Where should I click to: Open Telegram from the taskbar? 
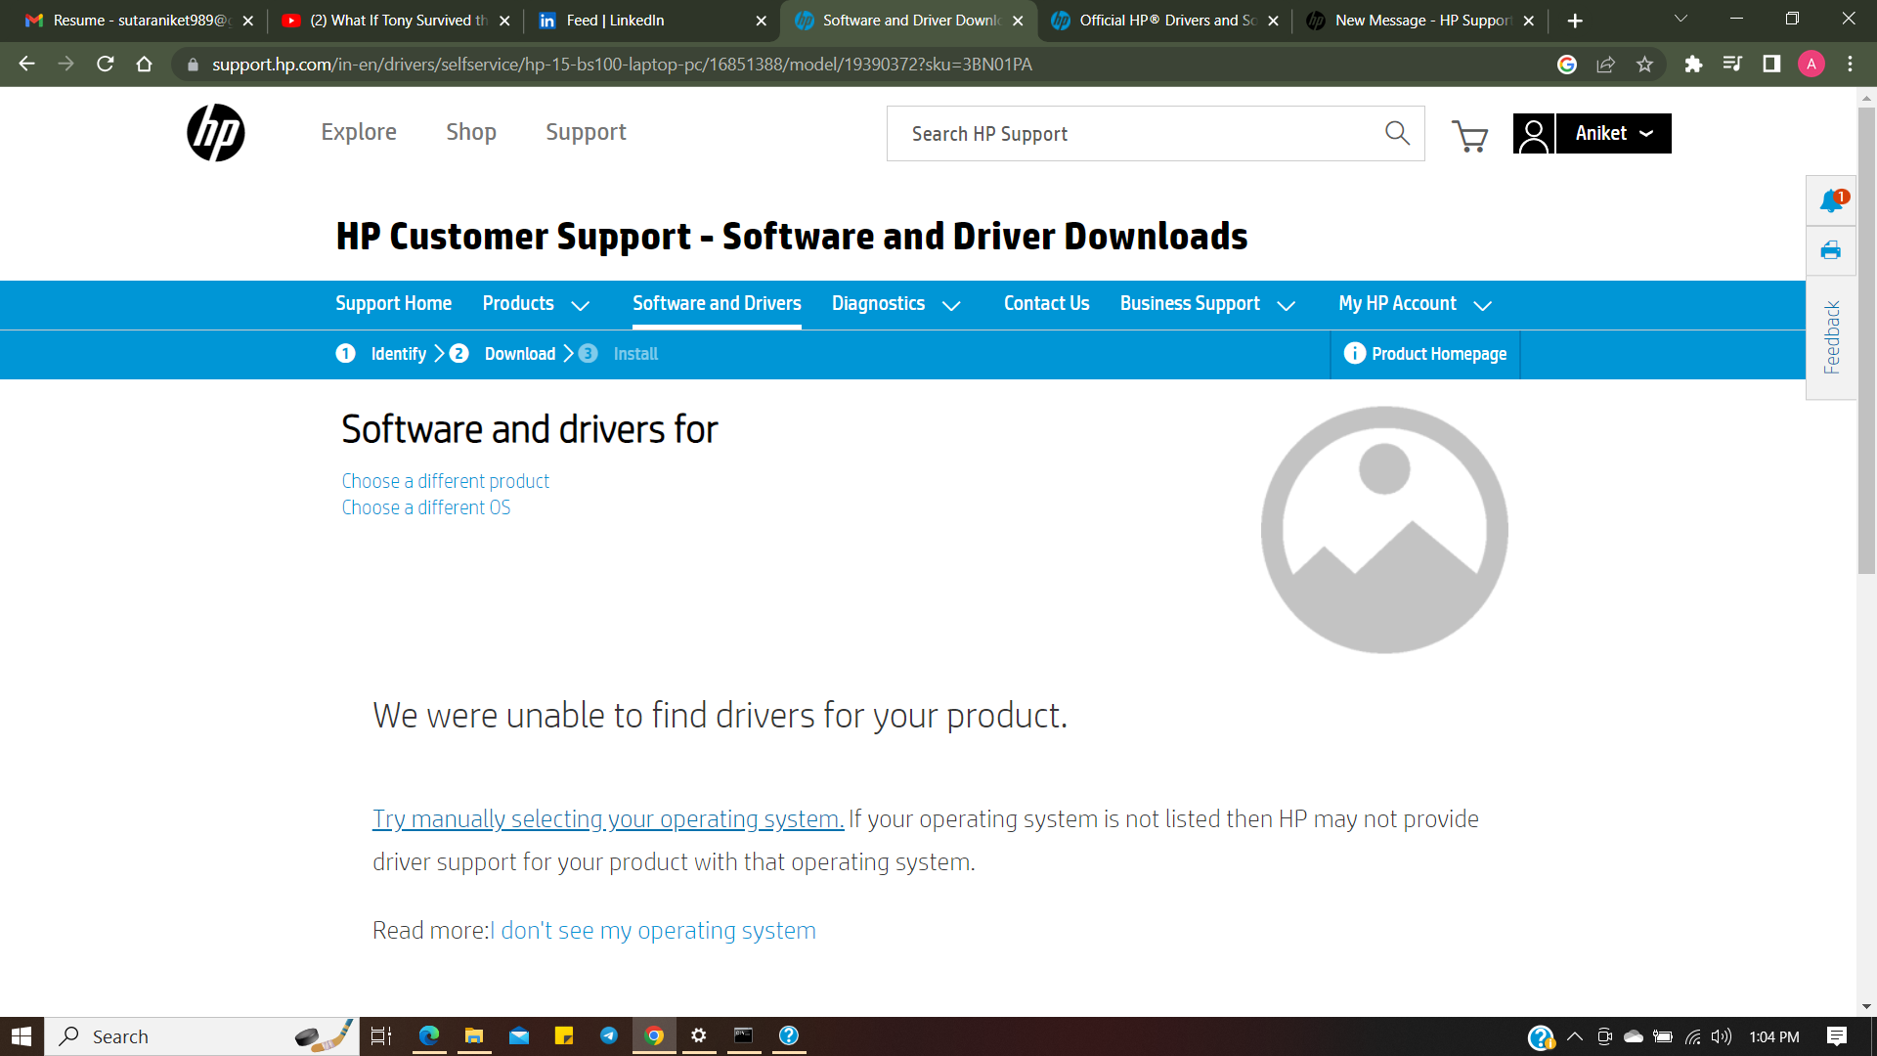609,1035
